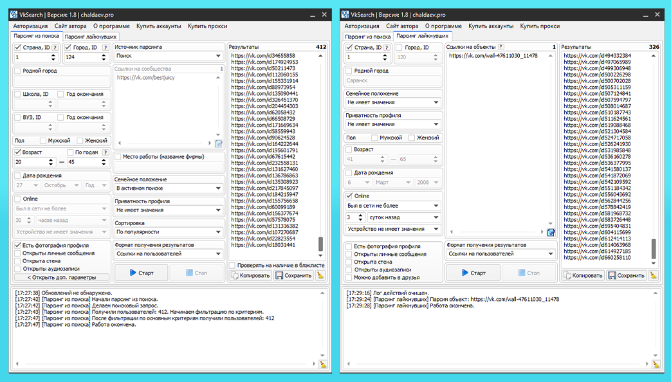Check the Место работы (название фирмы) box
The image size is (671, 382).
[118, 156]
